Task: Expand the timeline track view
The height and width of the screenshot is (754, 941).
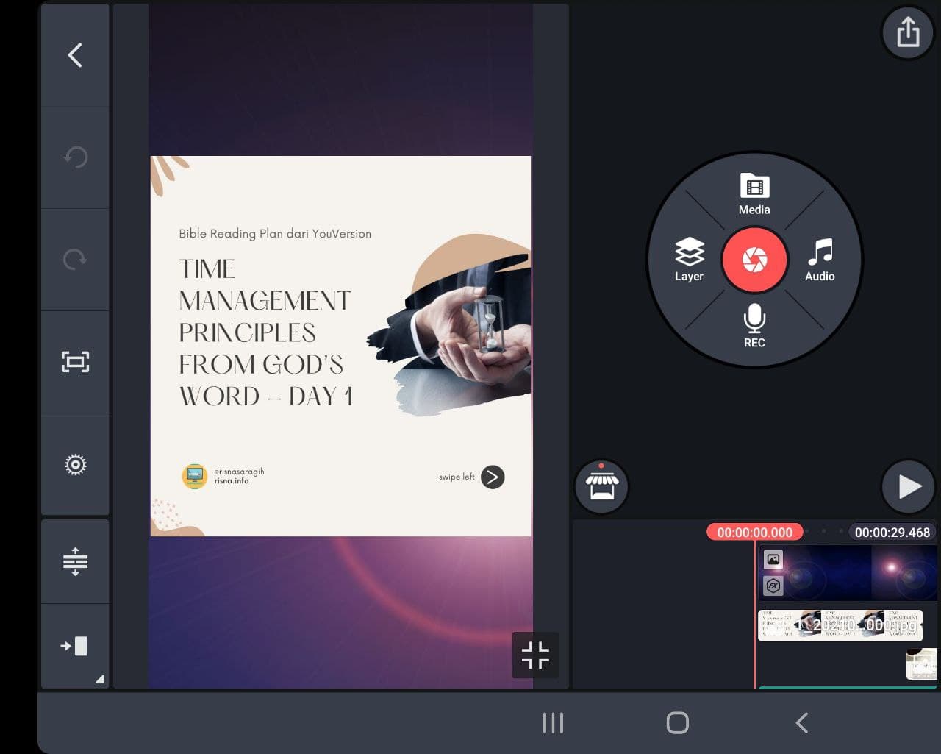Action: (75, 561)
